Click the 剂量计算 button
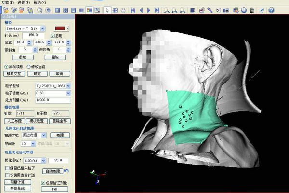Image resolution: width=289 pixels, height=193 pixels. 17,182
